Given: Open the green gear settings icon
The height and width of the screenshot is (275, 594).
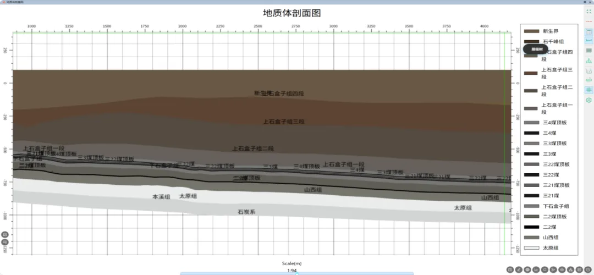Looking at the screenshot, I should (588, 100).
